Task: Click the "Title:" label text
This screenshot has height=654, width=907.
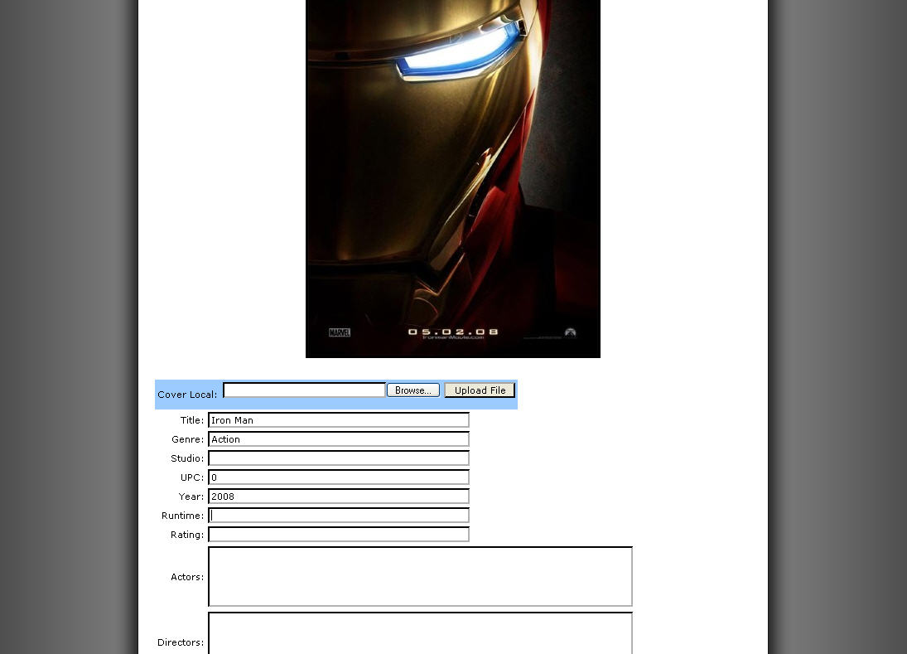Action: [x=192, y=420]
